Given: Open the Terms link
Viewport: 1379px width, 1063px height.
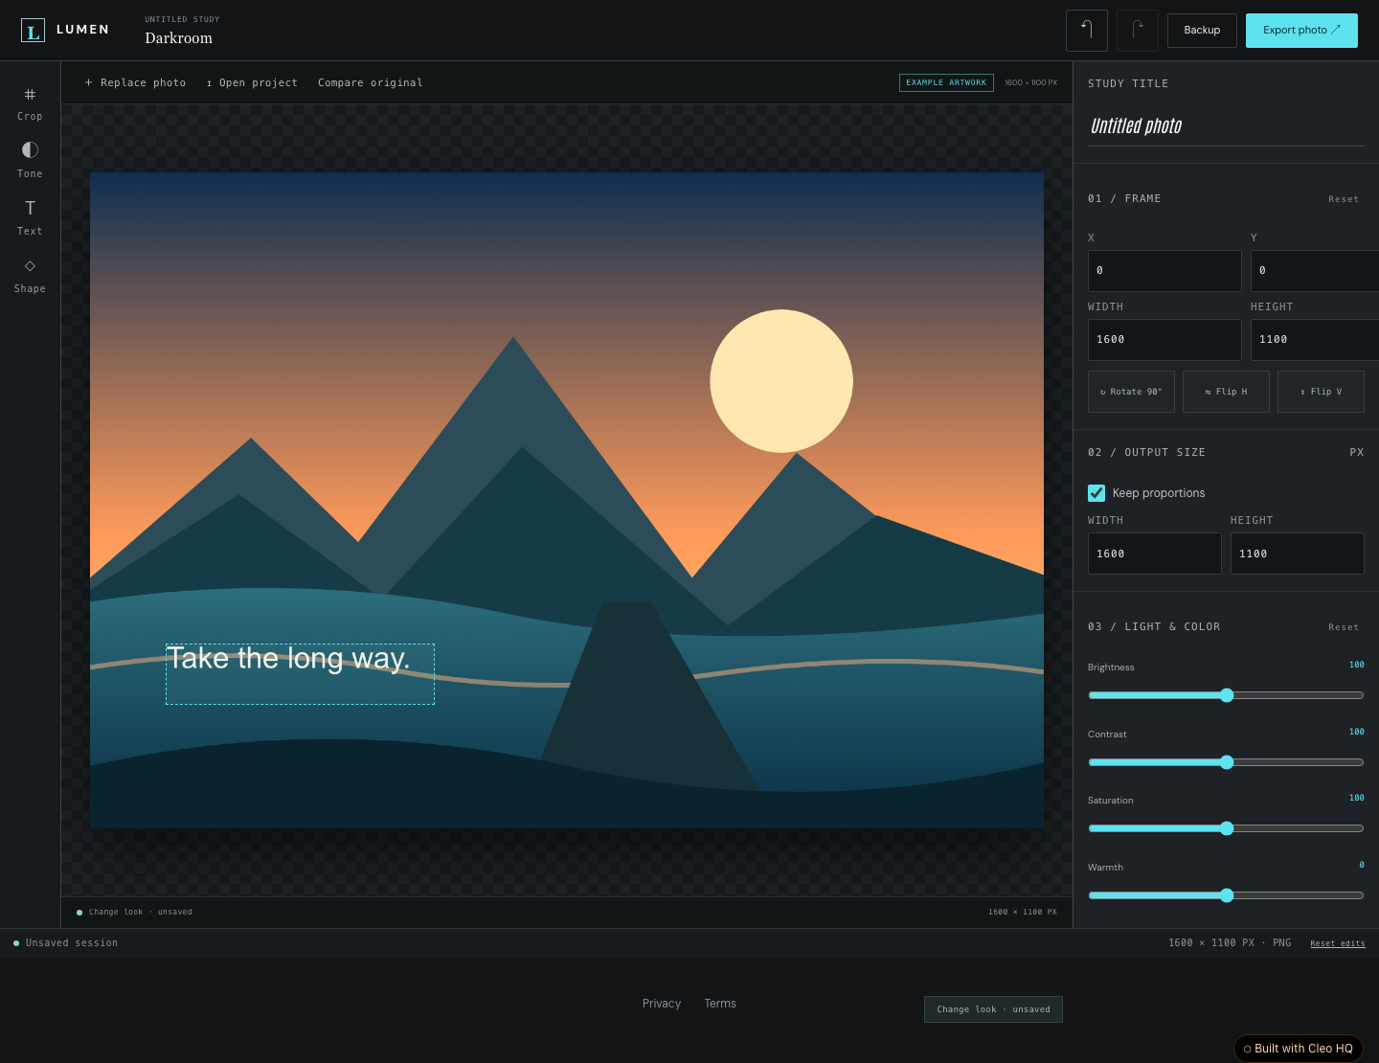Looking at the screenshot, I should tap(720, 1004).
